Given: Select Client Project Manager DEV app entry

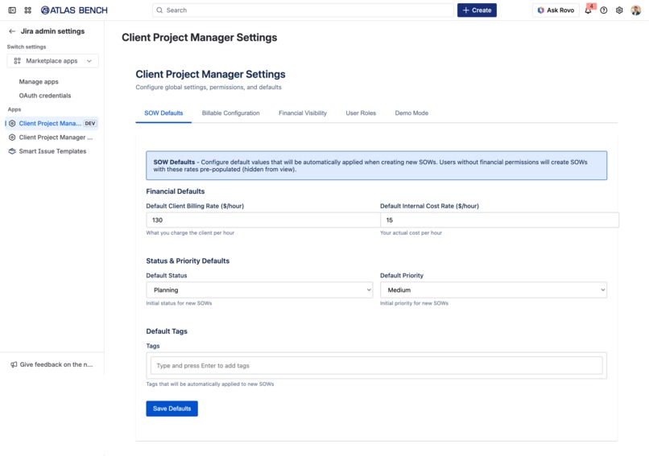Looking at the screenshot, I should (52, 123).
